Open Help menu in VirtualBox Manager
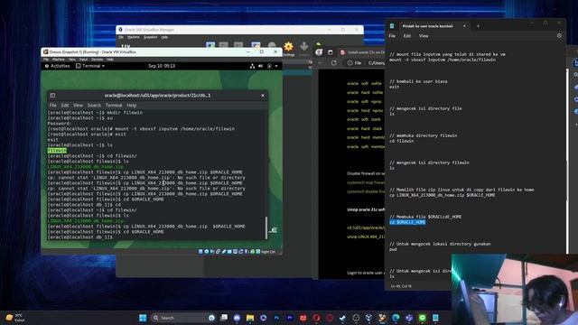578x325 pixels. pyautogui.click(x=164, y=37)
